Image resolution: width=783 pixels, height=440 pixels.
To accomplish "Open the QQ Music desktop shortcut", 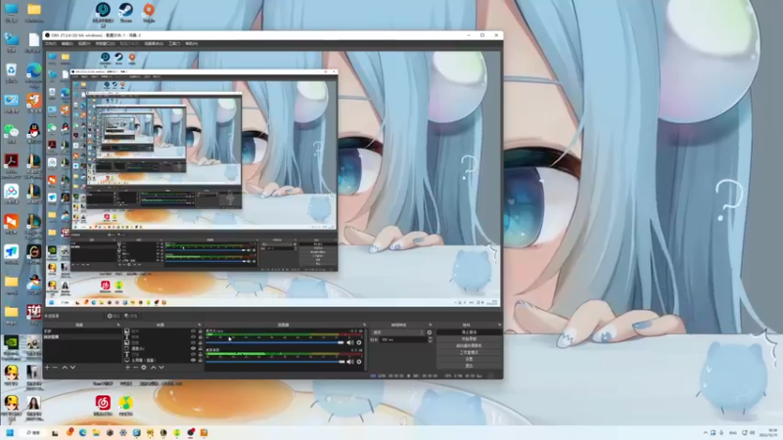I will tap(126, 405).
